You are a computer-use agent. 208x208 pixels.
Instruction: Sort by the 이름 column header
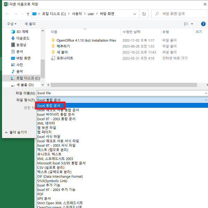tap(54, 32)
